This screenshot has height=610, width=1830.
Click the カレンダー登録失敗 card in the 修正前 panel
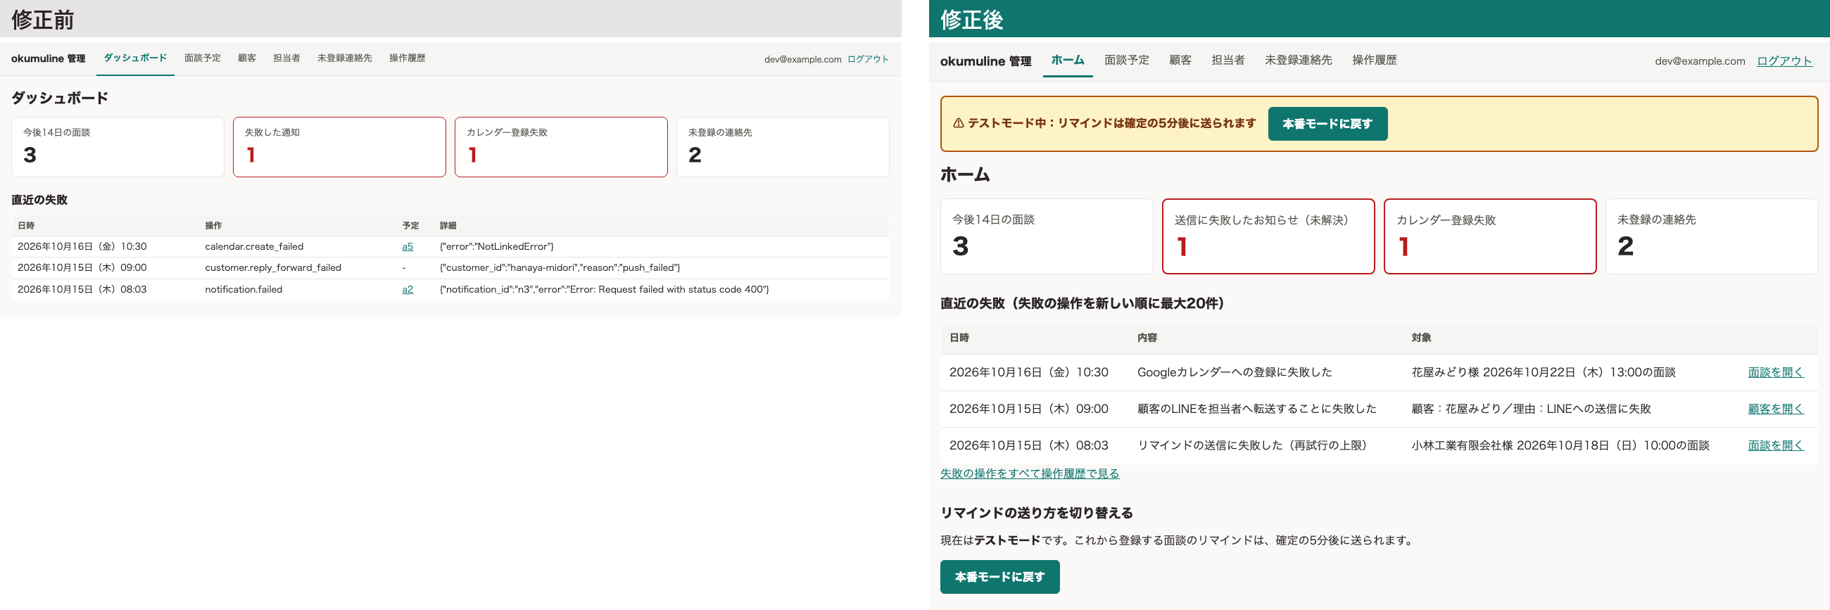point(561,147)
